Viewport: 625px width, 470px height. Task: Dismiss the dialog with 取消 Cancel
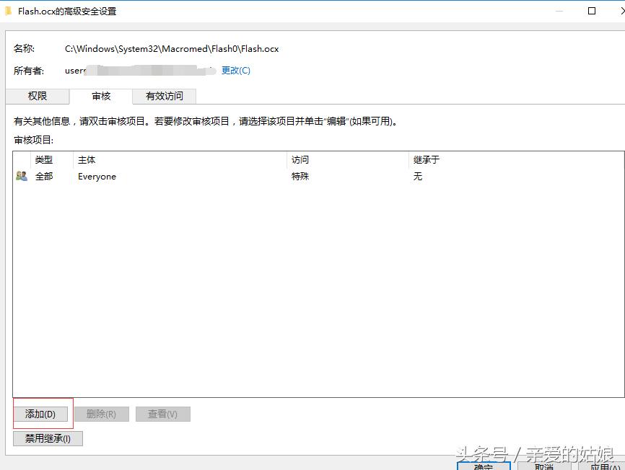(542, 467)
